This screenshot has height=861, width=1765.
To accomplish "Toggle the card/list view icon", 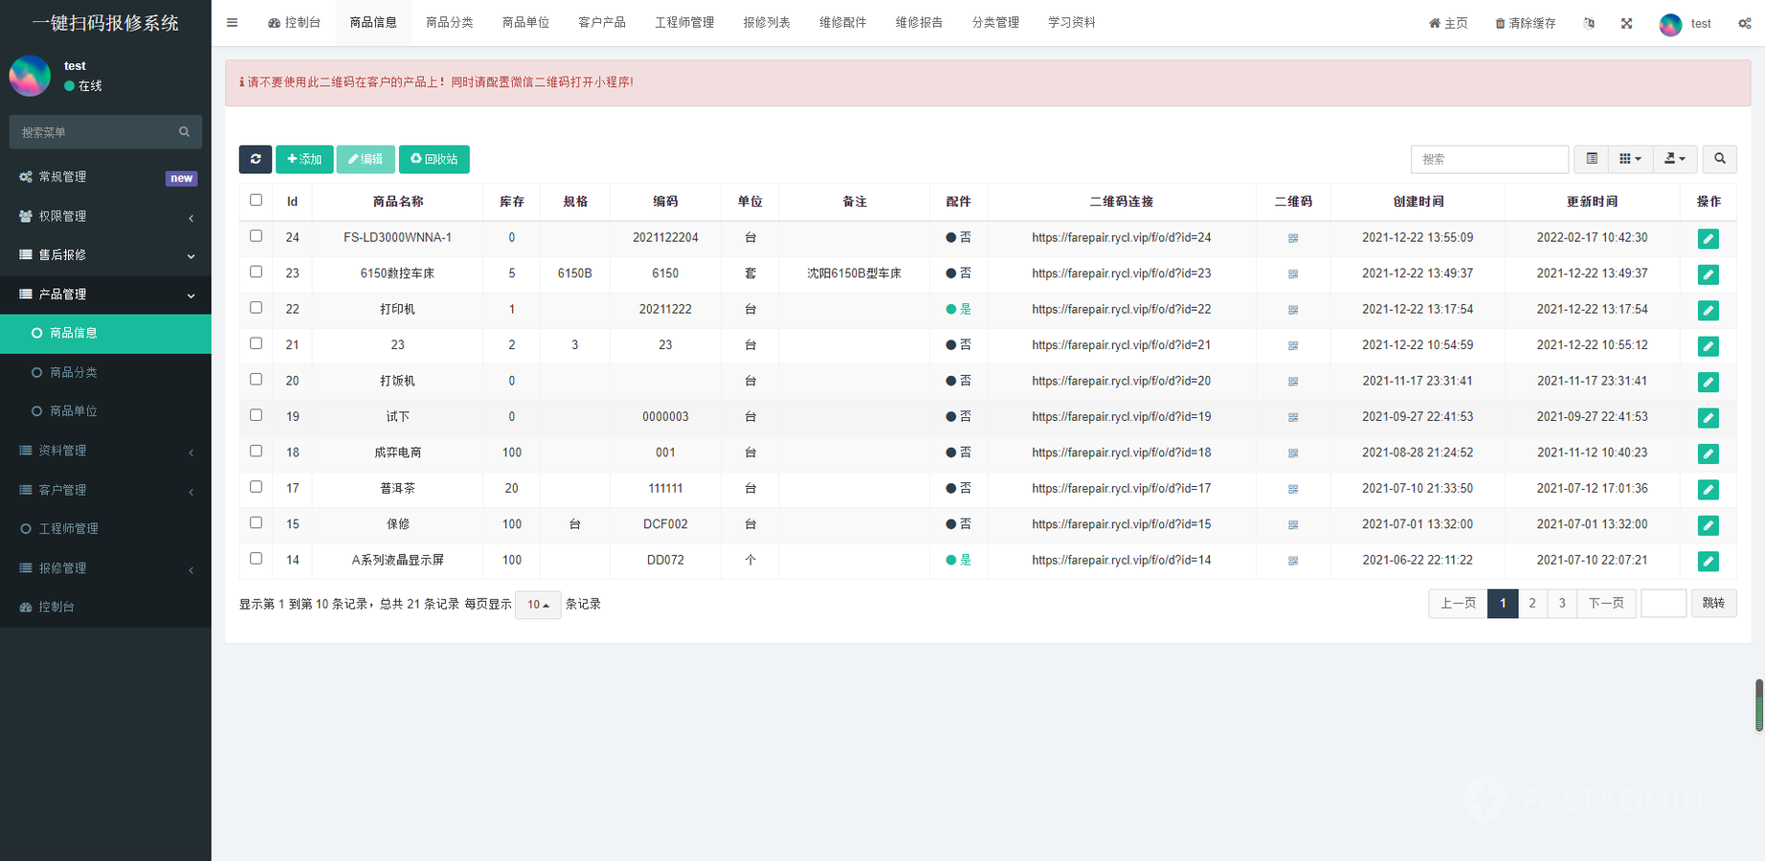I will pyautogui.click(x=1592, y=159).
